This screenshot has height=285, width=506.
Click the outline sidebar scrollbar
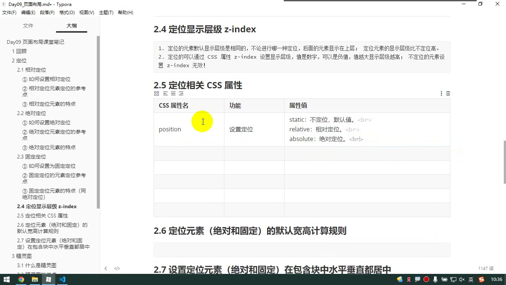coord(98,122)
